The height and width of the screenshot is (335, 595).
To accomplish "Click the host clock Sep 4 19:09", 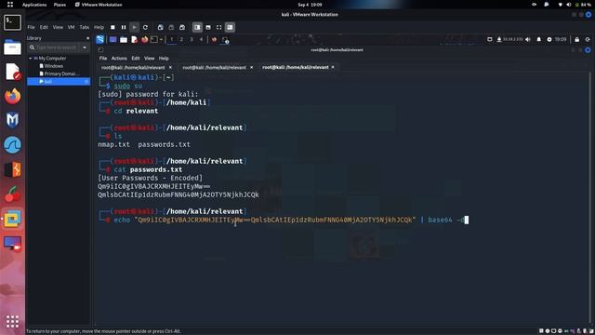I will pos(310,5).
